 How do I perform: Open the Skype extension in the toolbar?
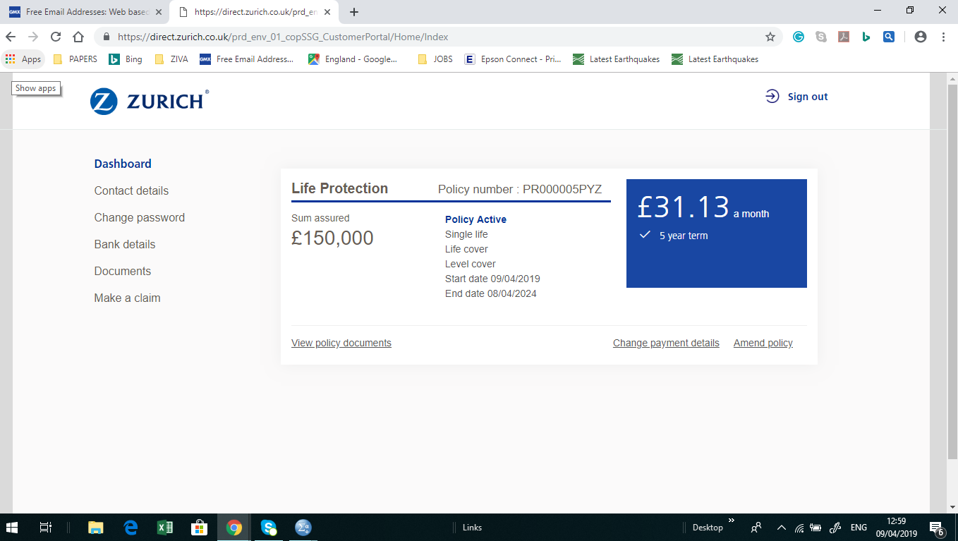pos(820,36)
